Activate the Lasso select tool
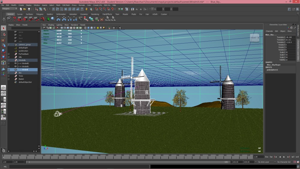 pos(3,34)
